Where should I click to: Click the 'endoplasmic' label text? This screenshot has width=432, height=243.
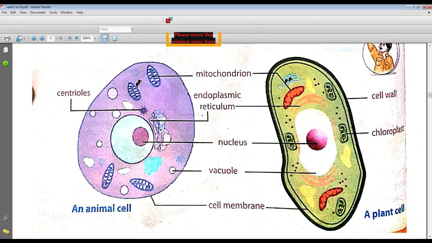217,96
